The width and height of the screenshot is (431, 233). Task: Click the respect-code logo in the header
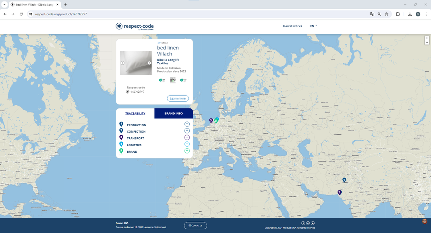pyautogui.click(x=135, y=27)
